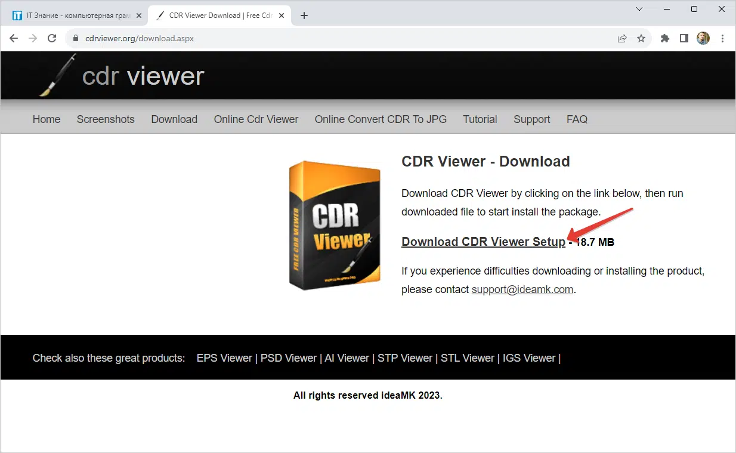Open EPS Viewer link
736x453 pixels.
tap(224, 358)
